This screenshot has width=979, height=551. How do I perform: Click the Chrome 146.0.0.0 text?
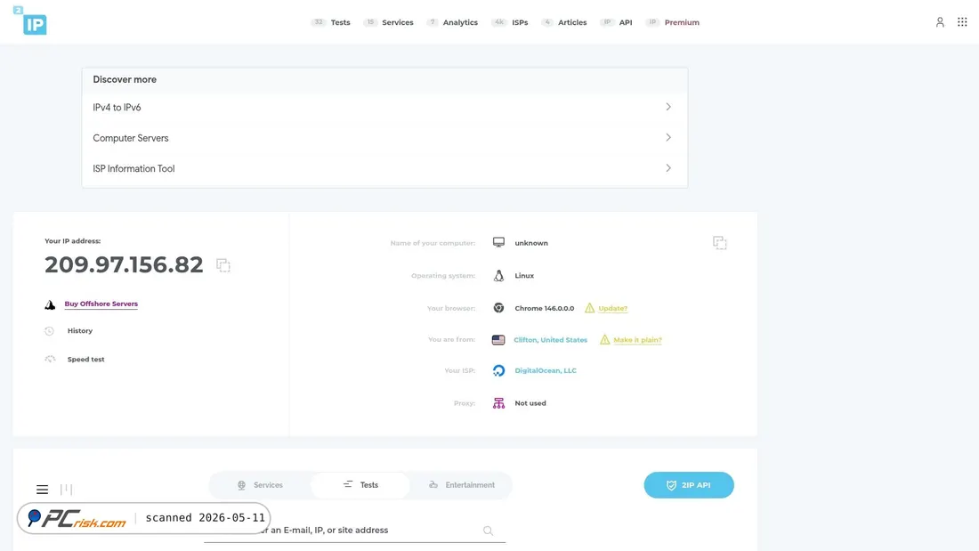pyautogui.click(x=544, y=309)
